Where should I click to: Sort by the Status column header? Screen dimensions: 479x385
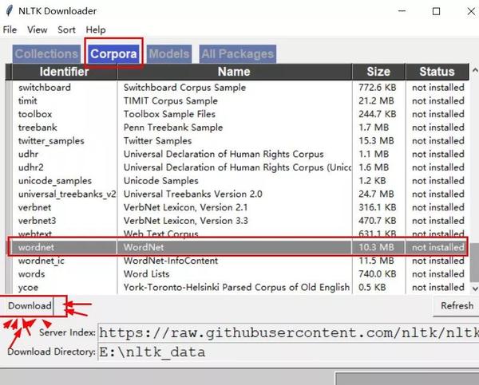pyautogui.click(x=437, y=72)
